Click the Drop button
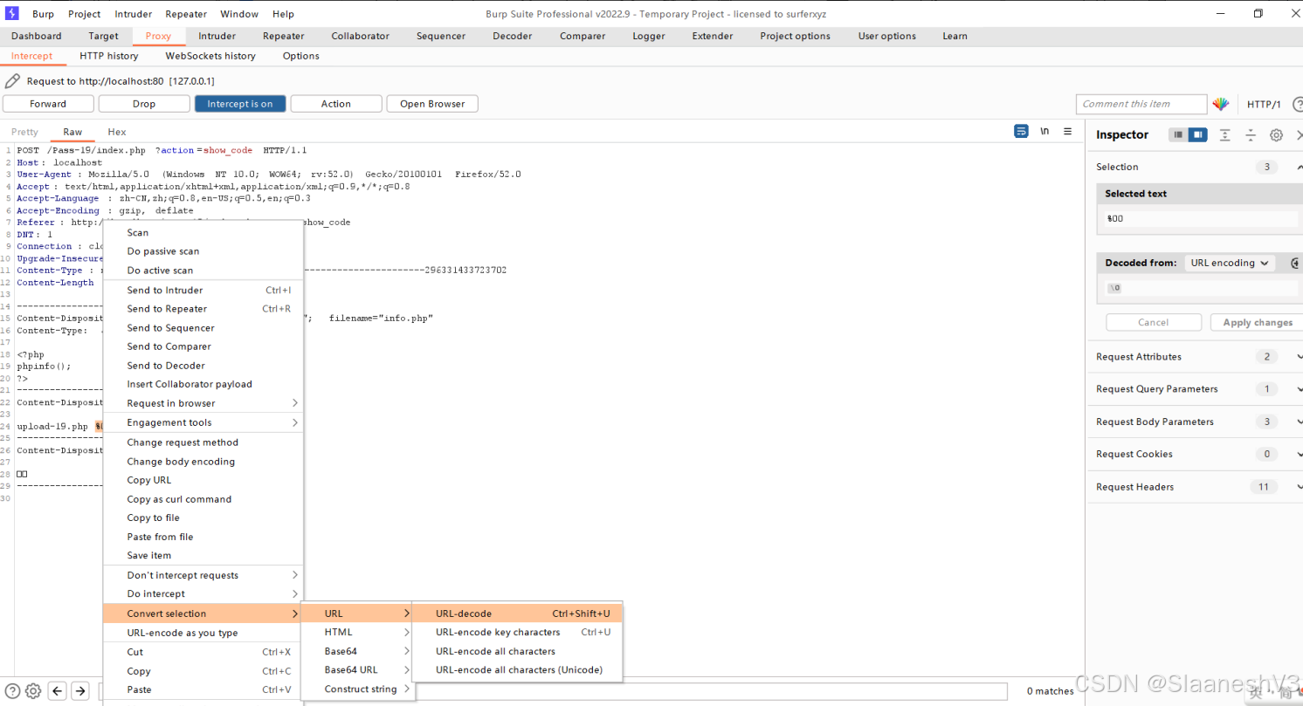The width and height of the screenshot is (1303, 706). 144,104
